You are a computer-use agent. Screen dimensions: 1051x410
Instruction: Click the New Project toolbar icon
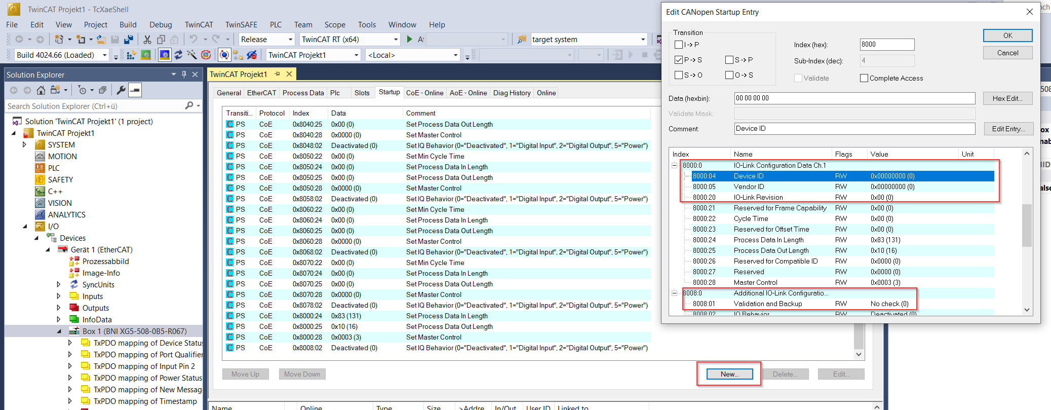point(59,39)
